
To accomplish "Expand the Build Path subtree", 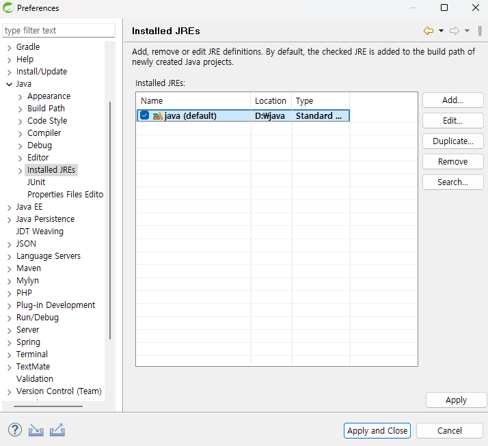I will tap(21, 109).
